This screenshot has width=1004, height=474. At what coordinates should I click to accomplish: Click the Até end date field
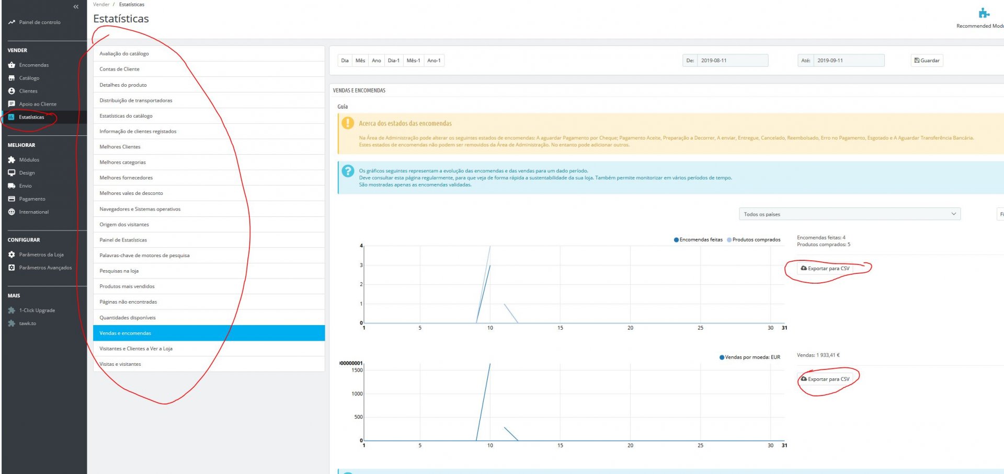tap(848, 61)
